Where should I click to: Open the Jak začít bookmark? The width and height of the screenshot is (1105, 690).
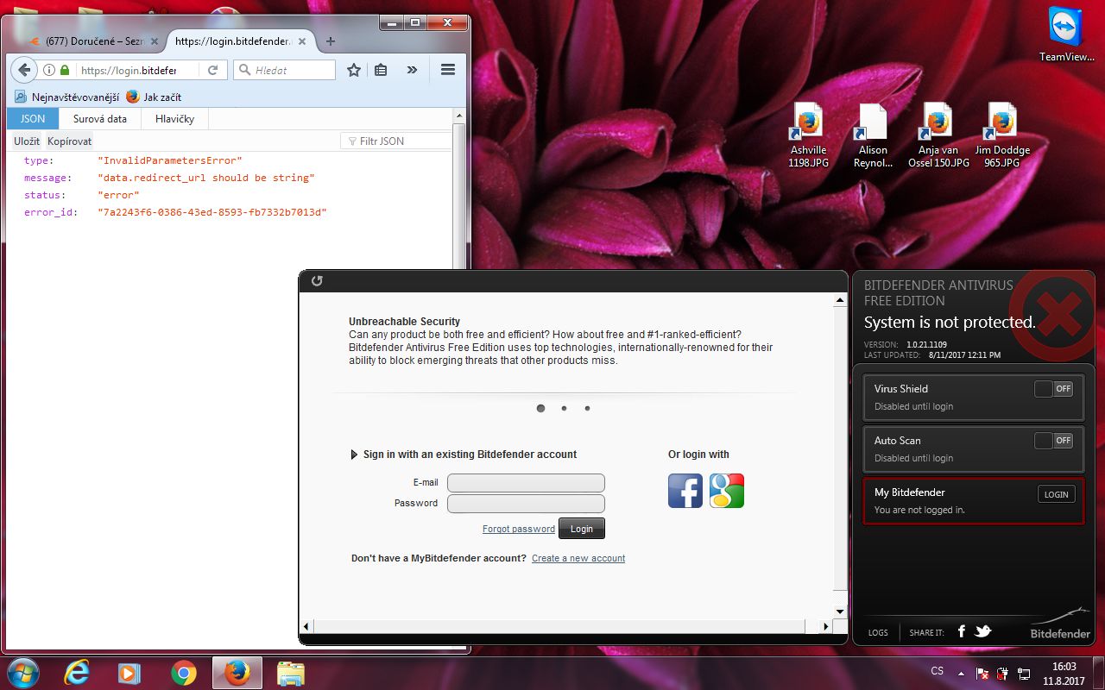pyautogui.click(x=154, y=97)
